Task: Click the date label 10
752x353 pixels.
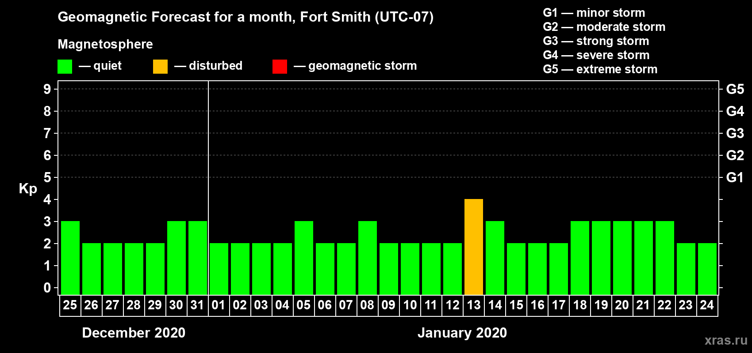Action: pyautogui.click(x=410, y=305)
